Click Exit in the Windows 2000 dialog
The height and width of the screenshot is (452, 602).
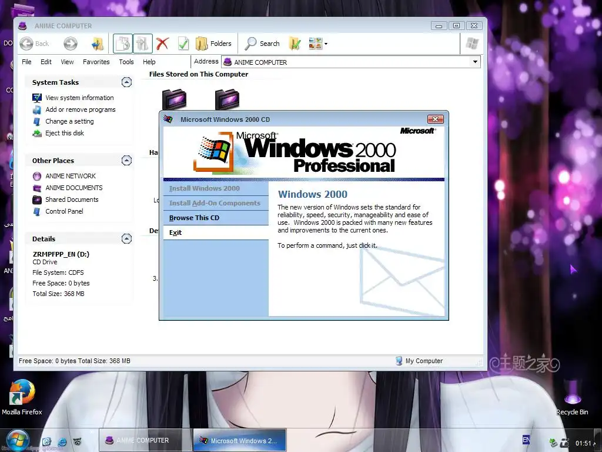[x=216, y=232]
